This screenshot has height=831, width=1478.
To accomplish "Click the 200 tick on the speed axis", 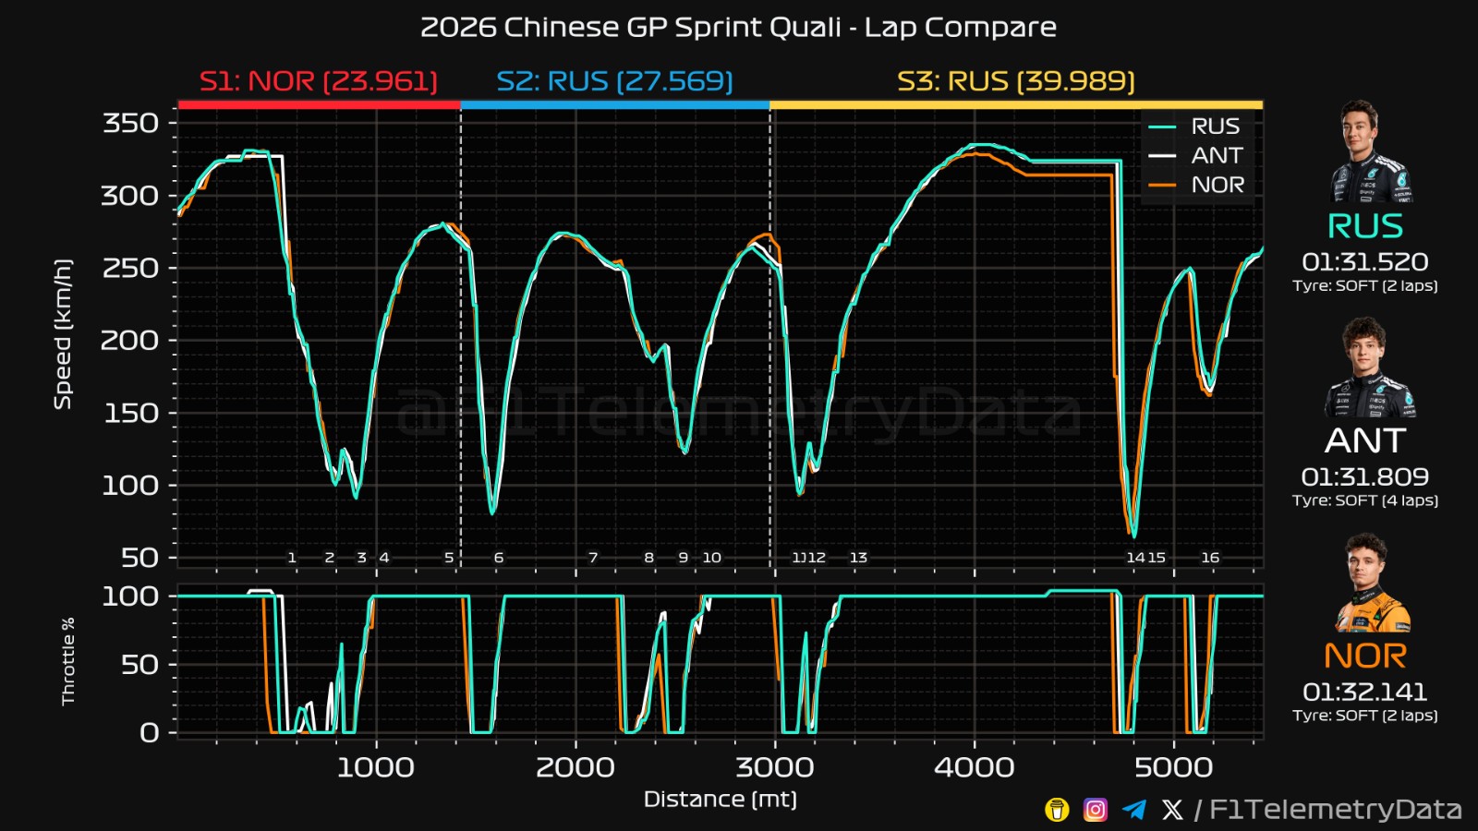I will [x=130, y=341].
